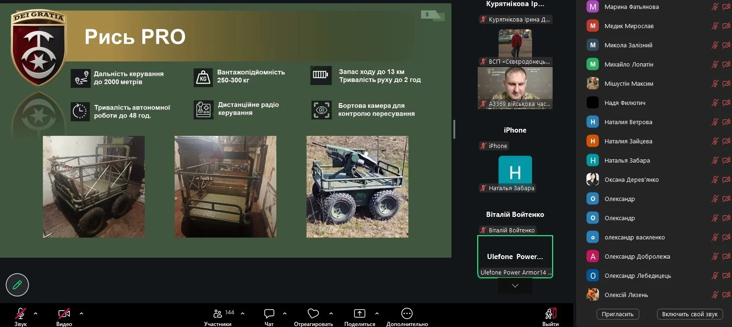Click camera-off icon for Наталья Забара row

pos(726,160)
